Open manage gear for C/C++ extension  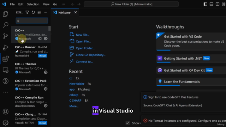pos(46,38)
